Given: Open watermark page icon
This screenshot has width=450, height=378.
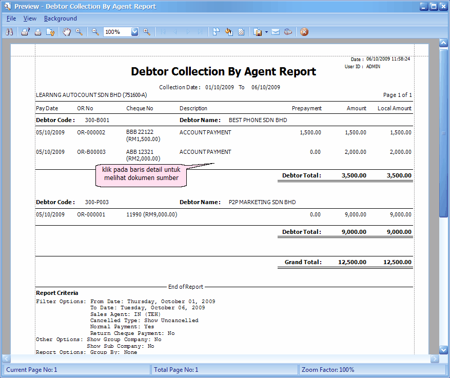Looking at the screenshot, I should pyautogui.click(x=241, y=32).
